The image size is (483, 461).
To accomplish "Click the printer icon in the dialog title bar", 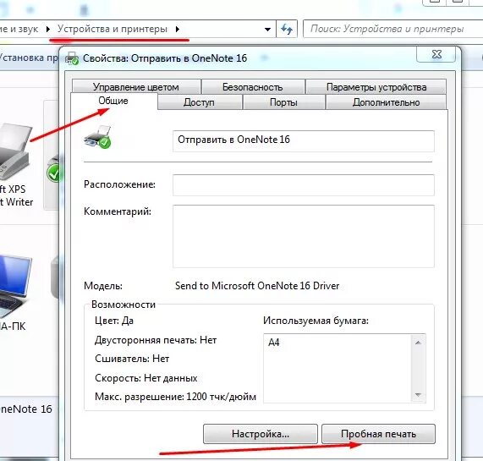I will pos(72,58).
